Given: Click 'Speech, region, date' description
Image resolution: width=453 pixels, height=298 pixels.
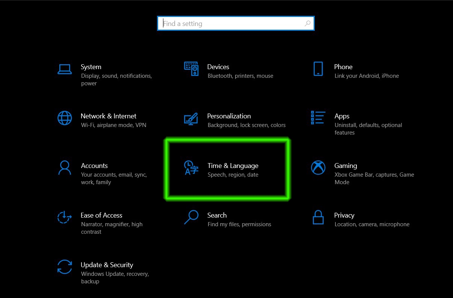Looking at the screenshot, I should coord(233,175).
